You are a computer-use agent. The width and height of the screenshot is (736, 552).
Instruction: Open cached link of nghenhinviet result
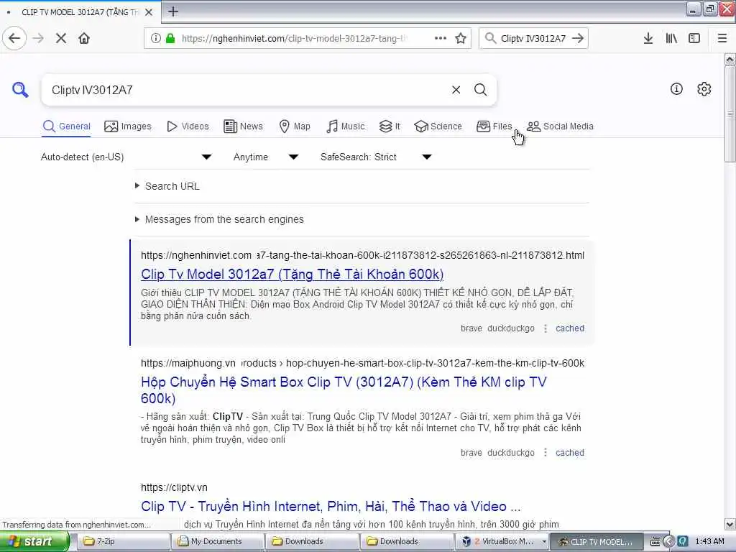(570, 328)
